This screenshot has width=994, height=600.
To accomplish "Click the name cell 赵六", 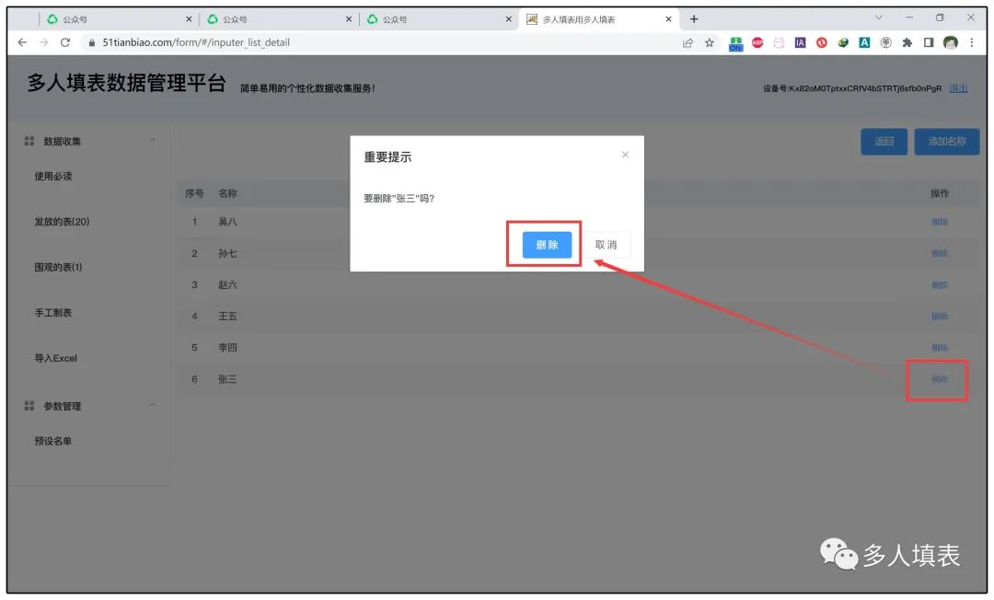I will point(227,285).
